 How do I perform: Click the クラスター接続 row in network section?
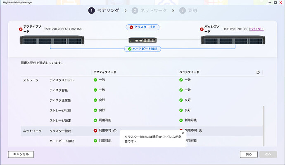point(60,131)
